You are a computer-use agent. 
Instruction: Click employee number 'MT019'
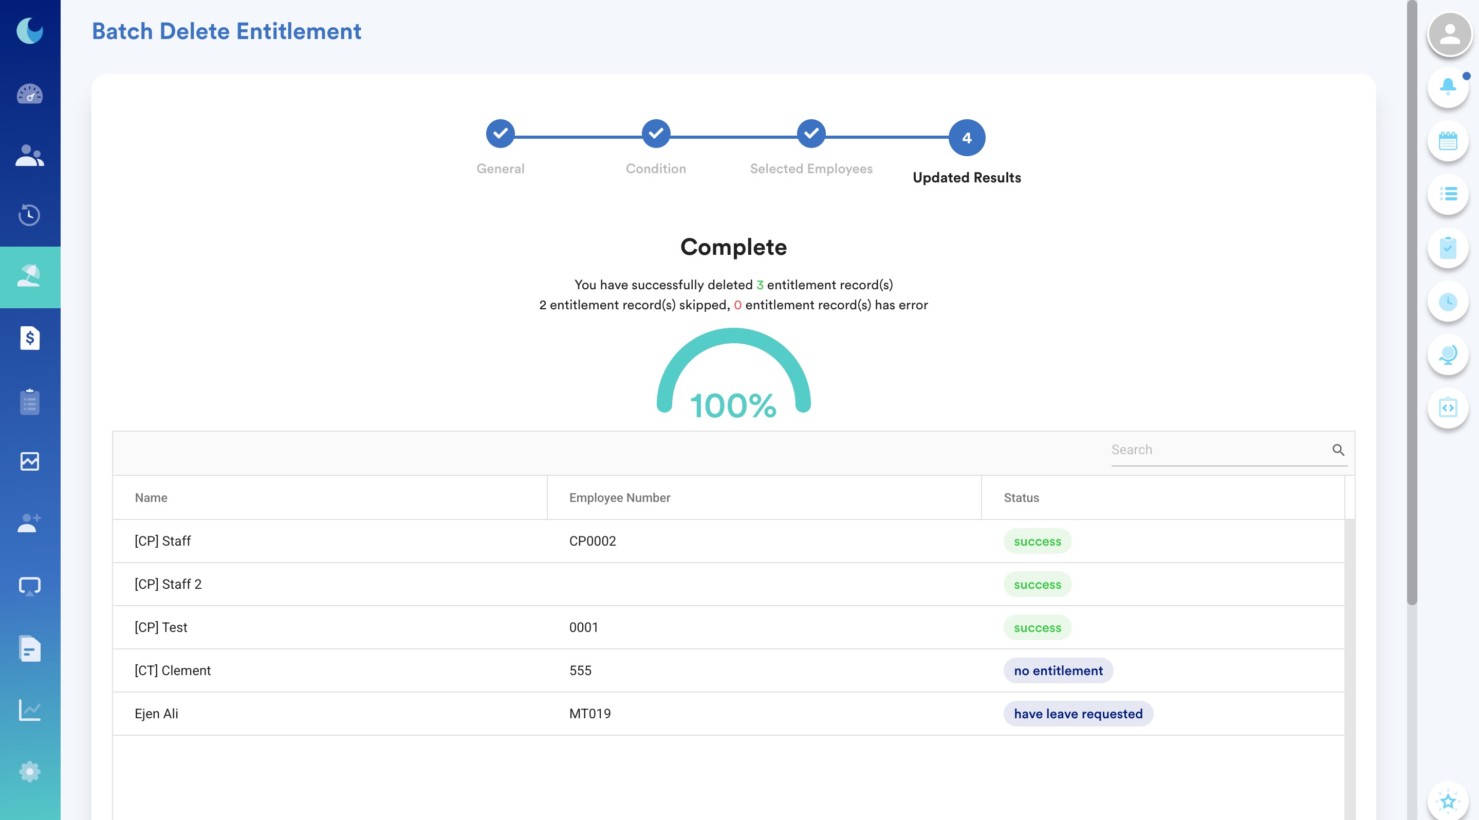point(589,713)
